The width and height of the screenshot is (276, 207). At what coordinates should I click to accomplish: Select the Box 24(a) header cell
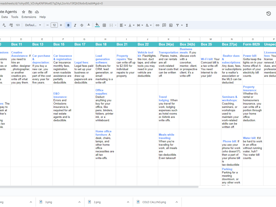click(x=168, y=44)
